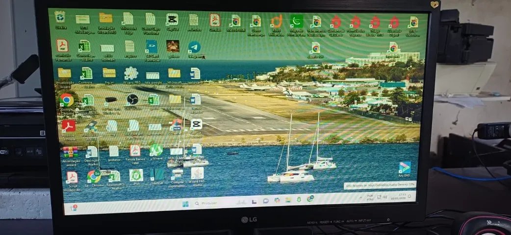Click the taskbar Pesquisar search box
Viewport: 511px width, 235px height.
(206, 203)
